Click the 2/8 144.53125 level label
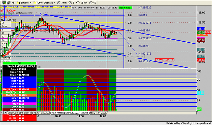This screenshot has height=125, width=212. pos(139,61)
